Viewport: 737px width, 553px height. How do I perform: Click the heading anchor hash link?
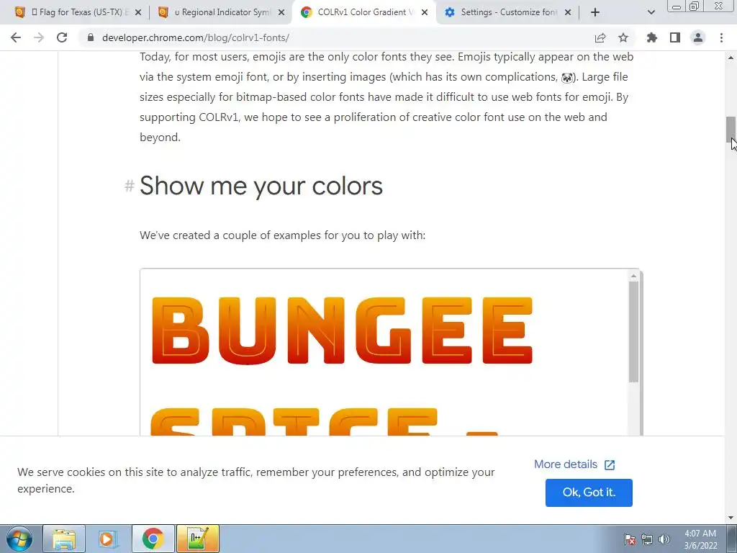[130, 186]
